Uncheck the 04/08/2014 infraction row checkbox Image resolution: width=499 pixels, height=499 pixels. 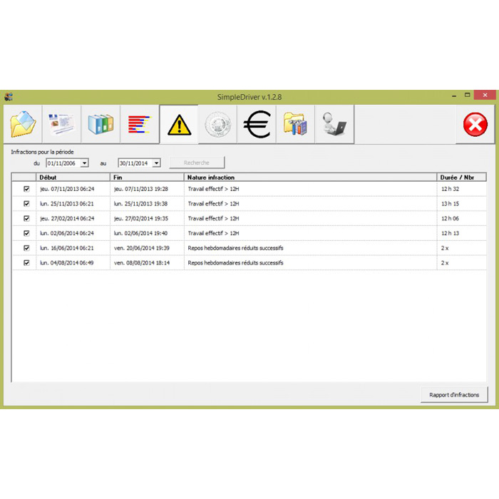(27, 262)
